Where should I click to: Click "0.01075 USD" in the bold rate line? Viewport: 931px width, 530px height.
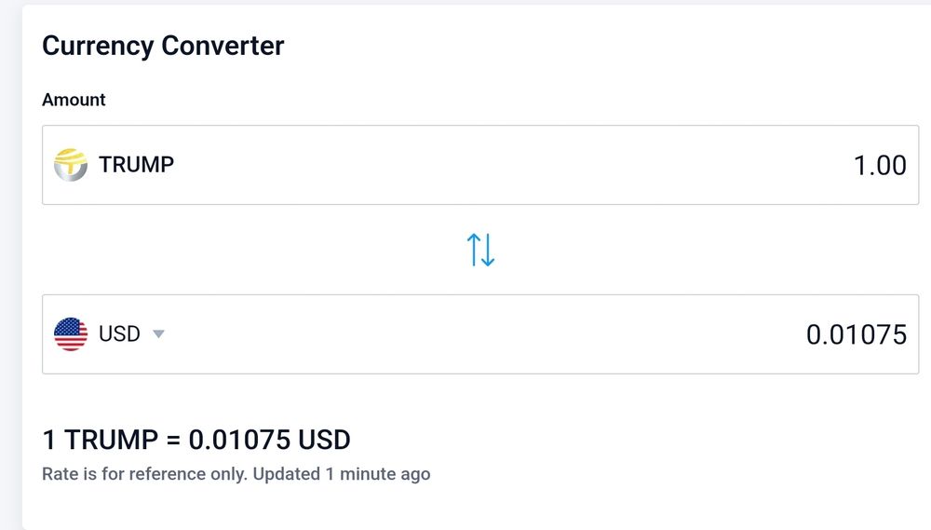tap(270, 440)
